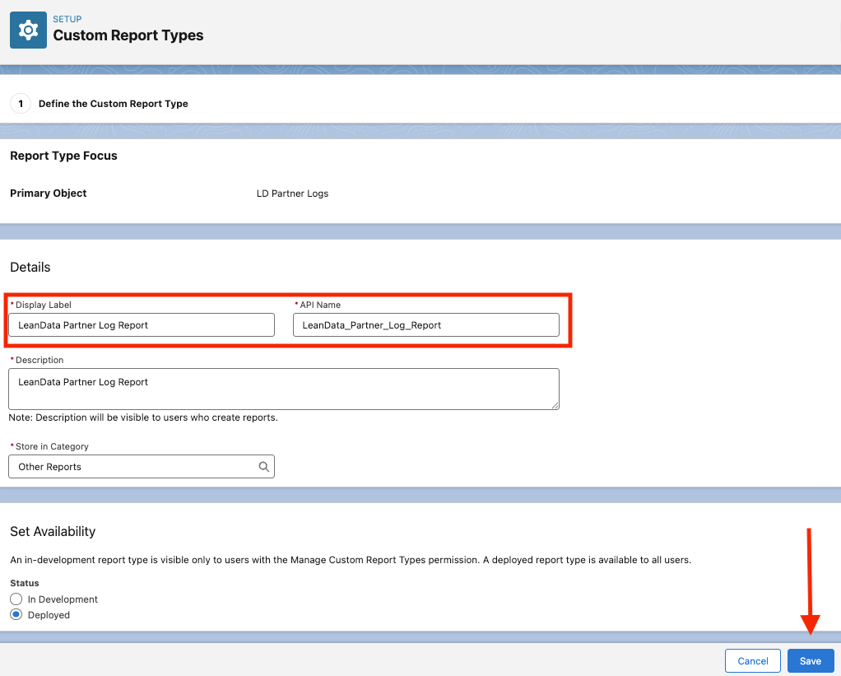Click the 'Deployed' label text

[49, 615]
